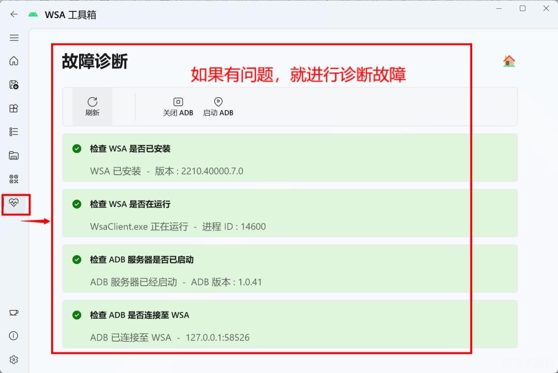Click the 刷新 refresh button
This screenshot has width=558, height=373.
[x=92, y=106]
